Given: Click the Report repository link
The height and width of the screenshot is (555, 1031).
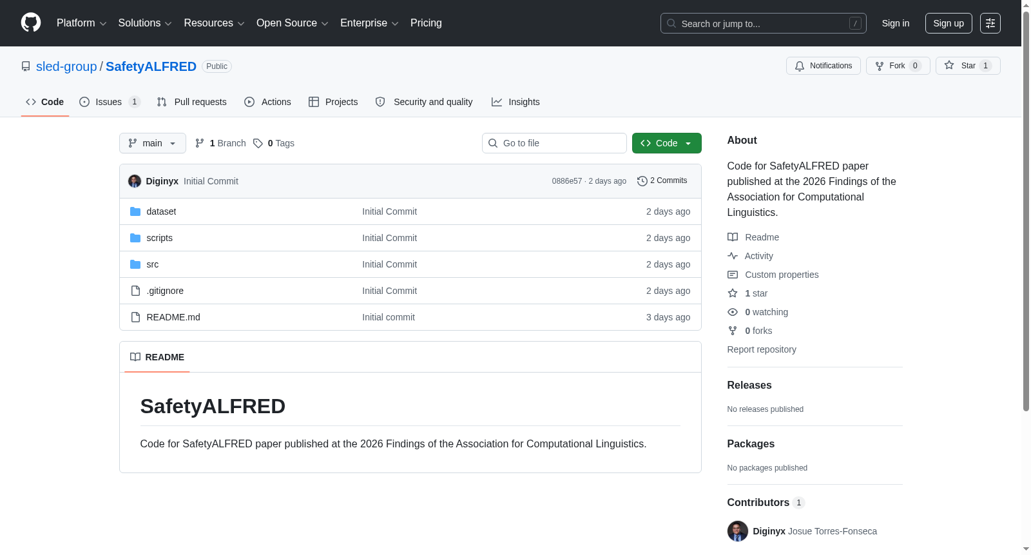Looking at the screenshot, I should (x=762, y=349).
